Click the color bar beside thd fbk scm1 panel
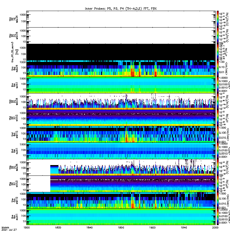 point(218,151)
